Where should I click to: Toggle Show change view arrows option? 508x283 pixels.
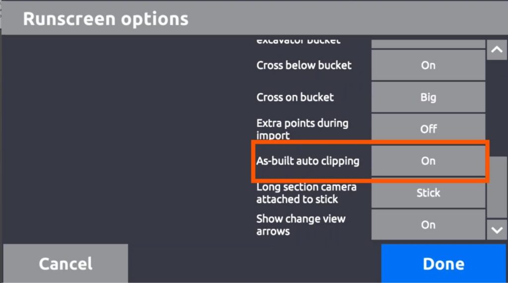point(428,224)
